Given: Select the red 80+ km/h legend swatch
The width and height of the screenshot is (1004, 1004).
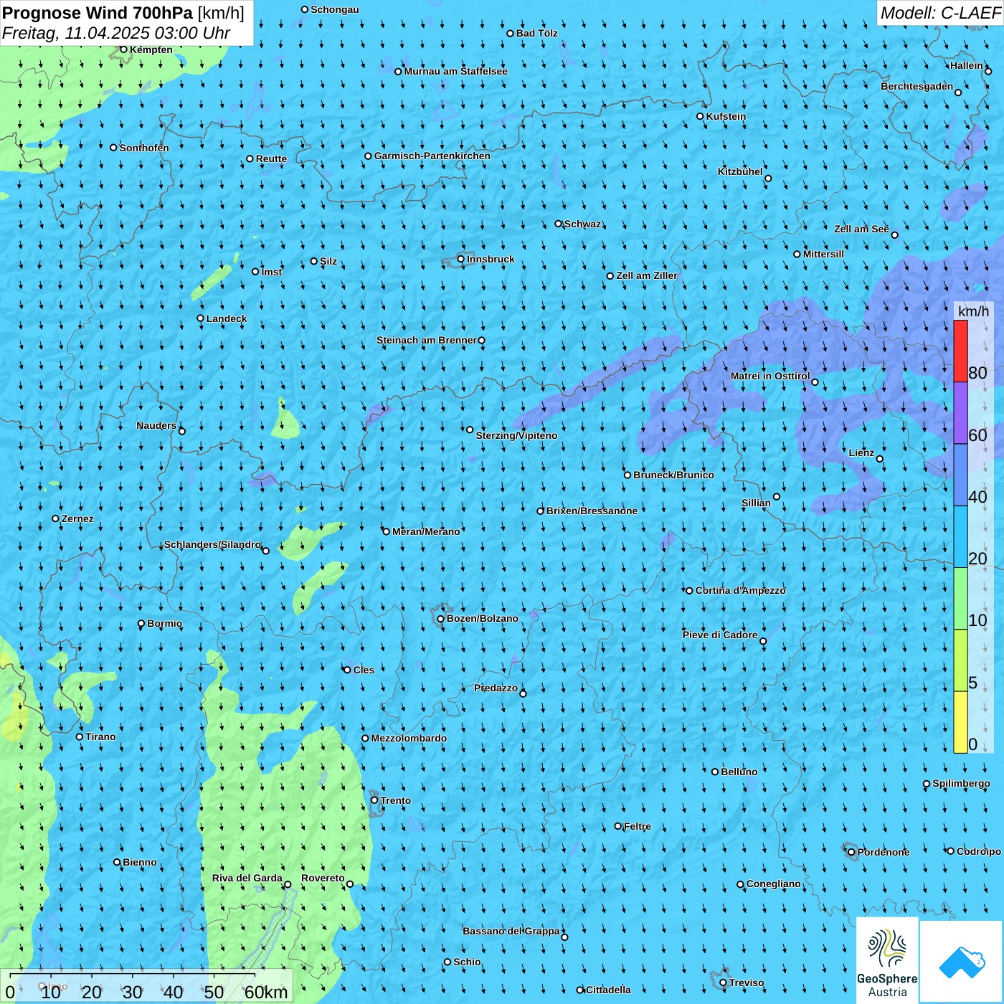Looking at the screenshot, I should click(960, 351).
